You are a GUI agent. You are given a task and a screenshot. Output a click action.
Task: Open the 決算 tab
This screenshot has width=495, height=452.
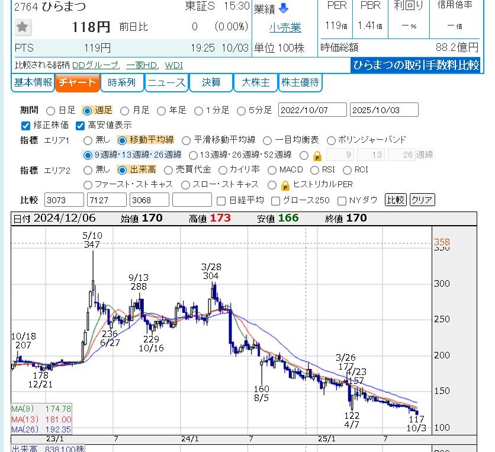point(211,83)
